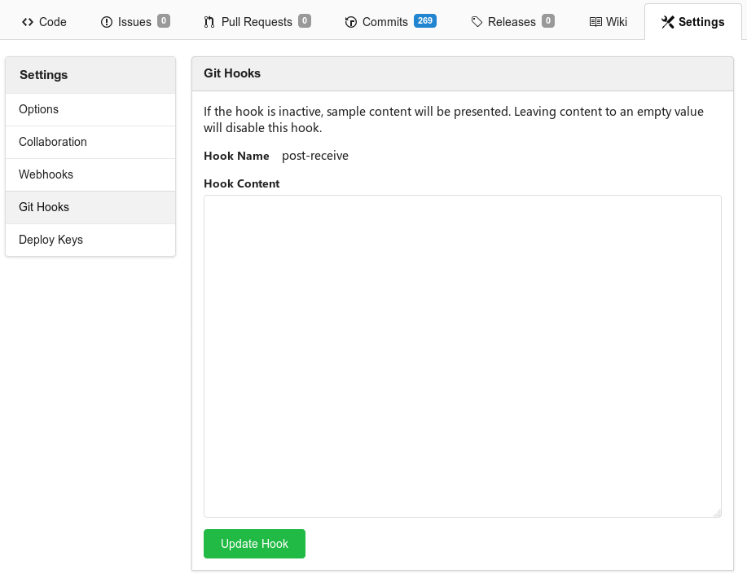Click the Update Hook button
The image size is (747, 587).
pos(254,543)
